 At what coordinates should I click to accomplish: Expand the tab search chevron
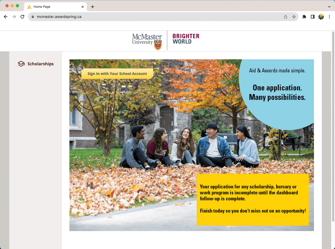tap(329, 7)
